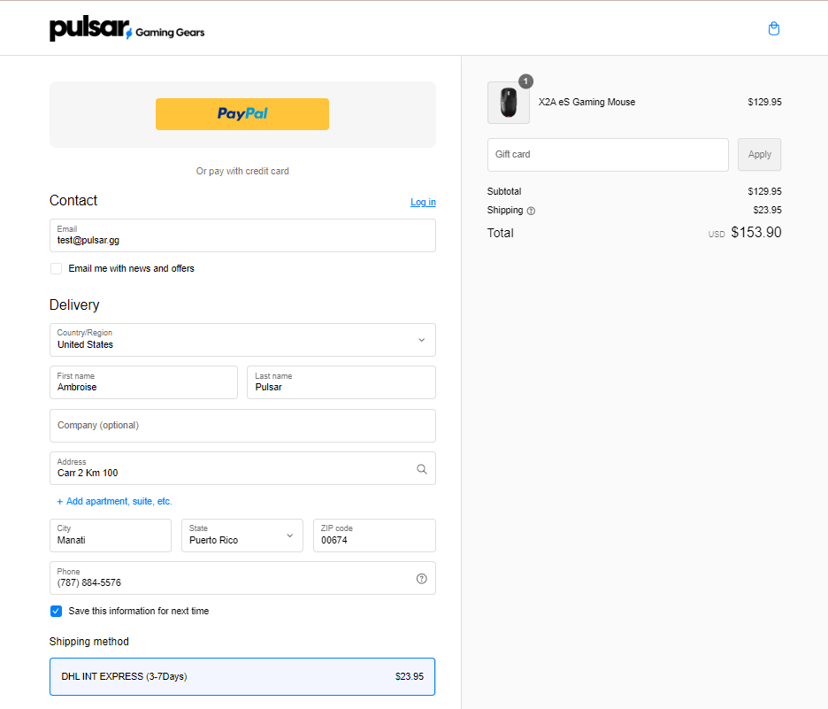Click the Shipping info question icon
The width and height of the screenshot is (828, 709).
532,211
